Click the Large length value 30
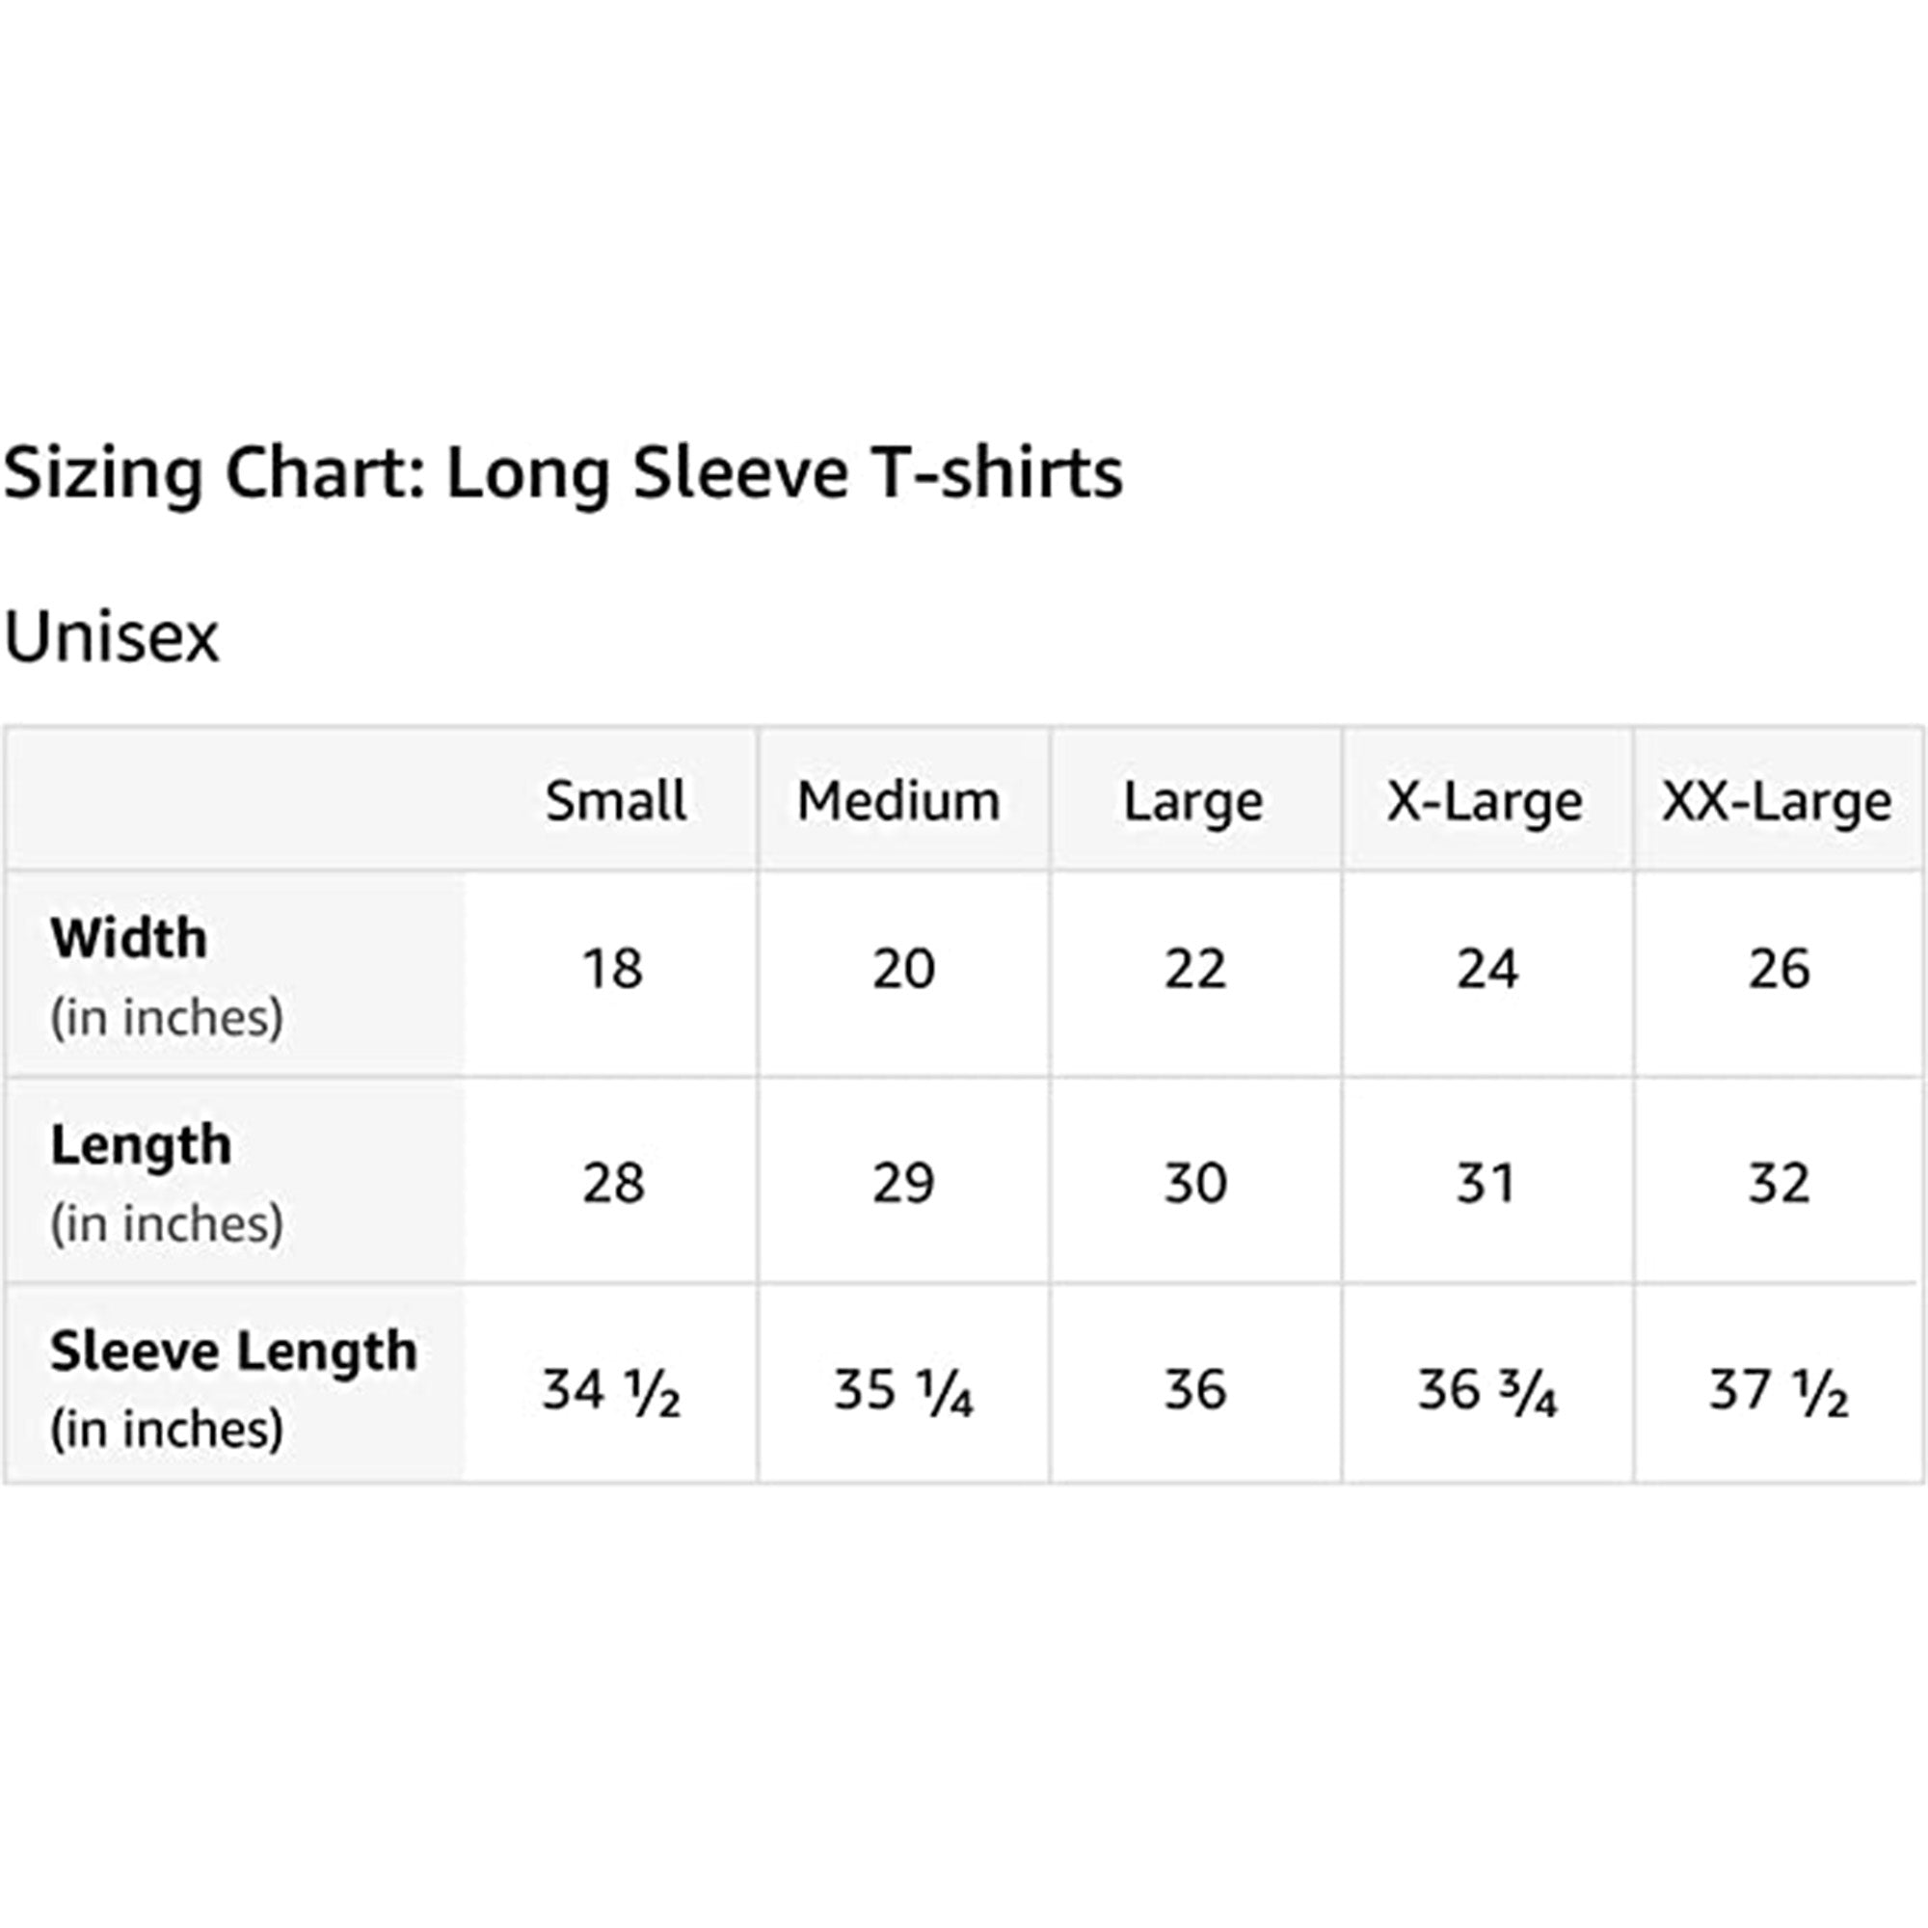The width and height of the screenshot is (1928, 1928). [1194, 1184]
